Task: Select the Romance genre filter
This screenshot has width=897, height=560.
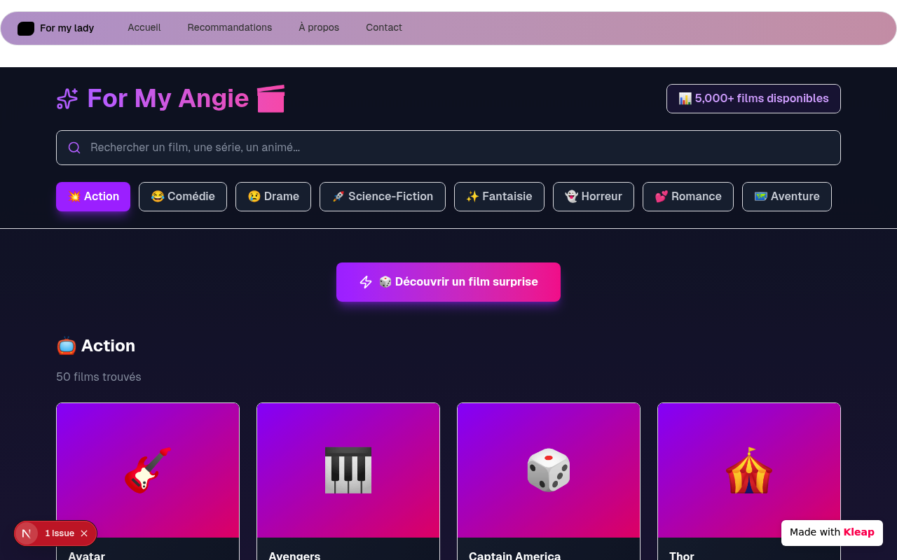Action: (688, 197)
